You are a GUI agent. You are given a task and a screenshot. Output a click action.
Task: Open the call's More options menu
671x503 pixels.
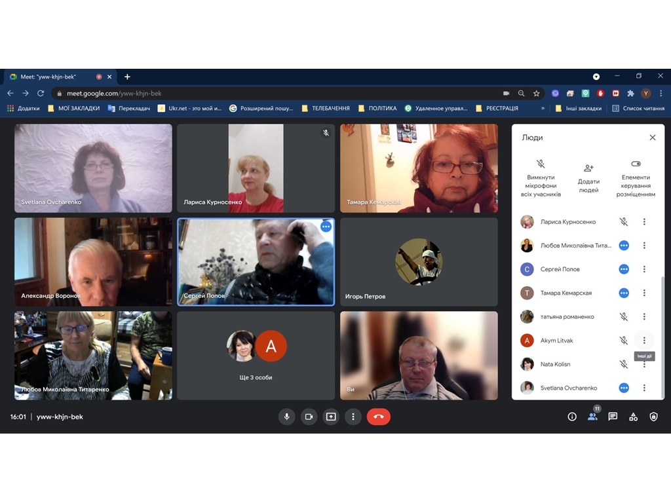[x=353, y=417]
